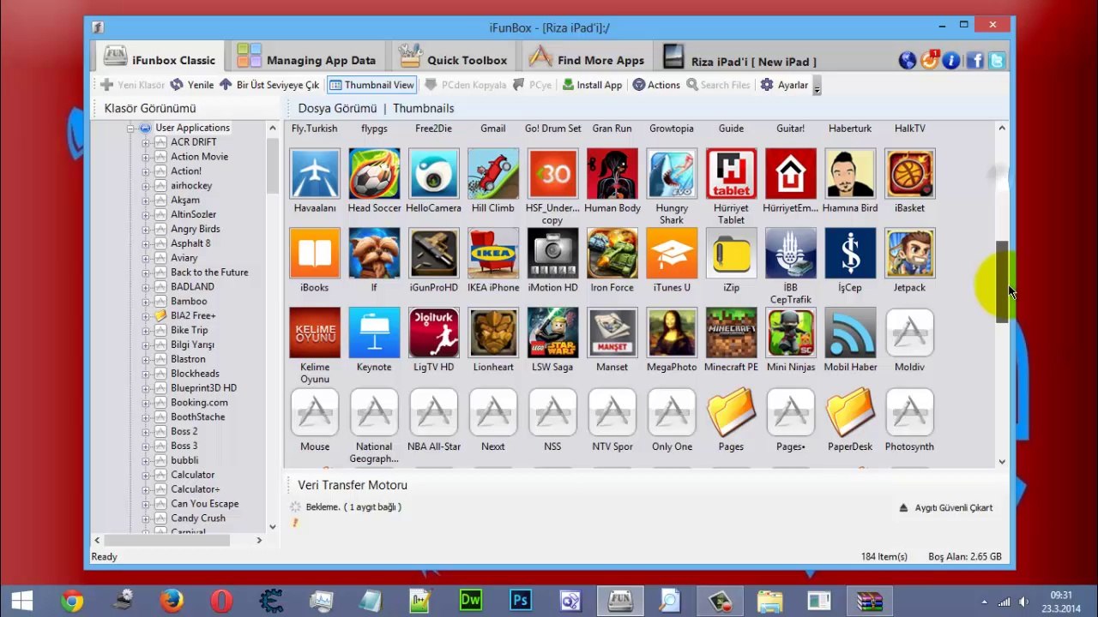Switch to Quick Toolbox tab

pyautogui.click(x=454, y=59)
